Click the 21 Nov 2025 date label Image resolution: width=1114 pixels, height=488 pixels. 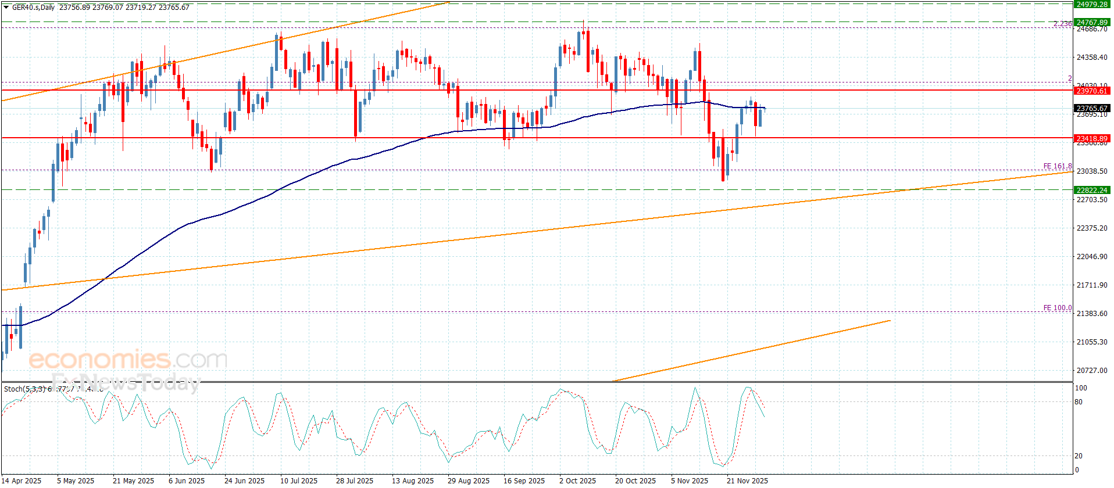pos(747,480)
